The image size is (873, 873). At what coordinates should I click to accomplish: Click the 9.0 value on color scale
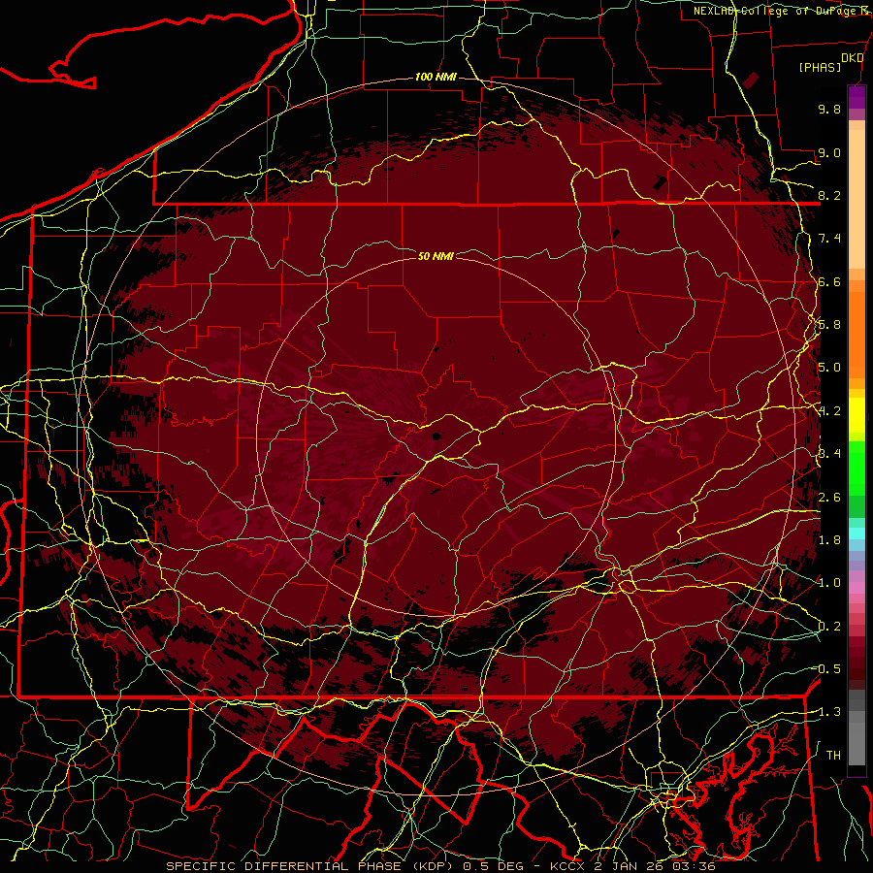pos(829,152)
